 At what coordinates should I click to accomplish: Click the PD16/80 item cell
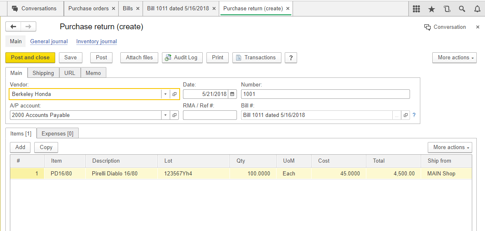[x=65, y=173]
